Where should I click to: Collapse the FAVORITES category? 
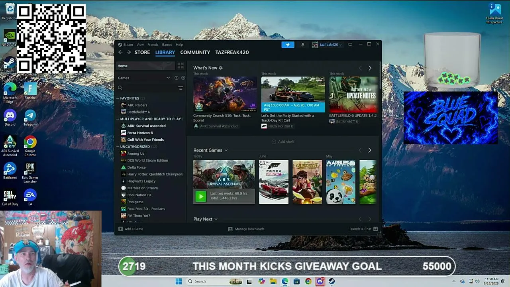tap(118, 98)
